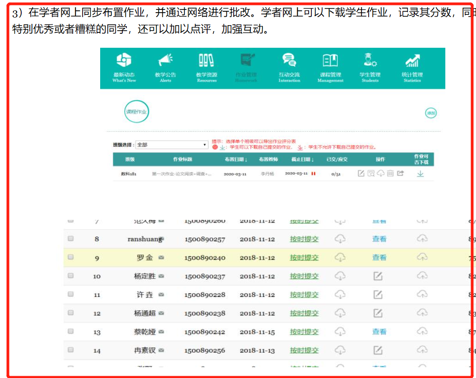Select the checkbox for row 11 许垚
The image size is (476, 378).
70,294
